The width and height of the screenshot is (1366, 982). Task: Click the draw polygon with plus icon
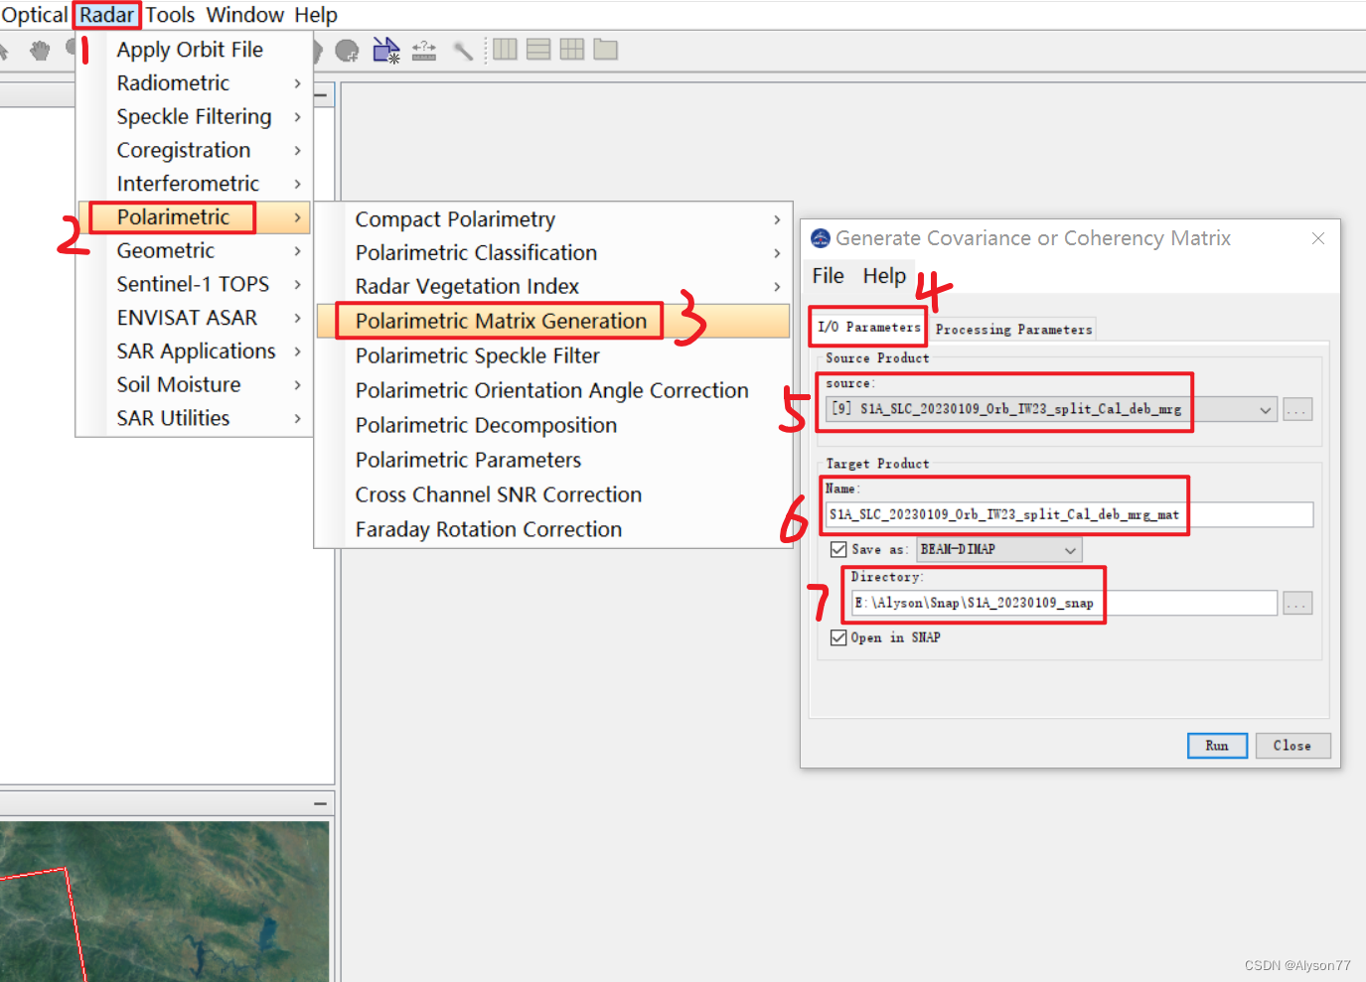347,51
